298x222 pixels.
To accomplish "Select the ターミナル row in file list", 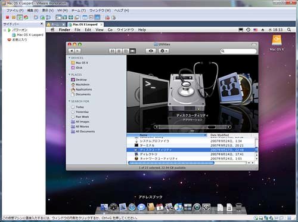I will 191,146.
